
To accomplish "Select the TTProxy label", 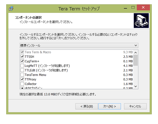I will (31, 80).
